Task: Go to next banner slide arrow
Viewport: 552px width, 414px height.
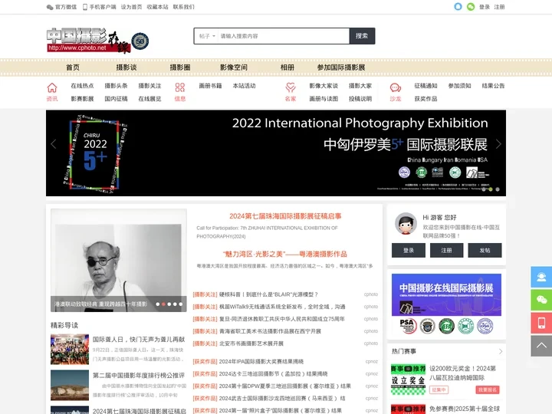Action: 498,144
